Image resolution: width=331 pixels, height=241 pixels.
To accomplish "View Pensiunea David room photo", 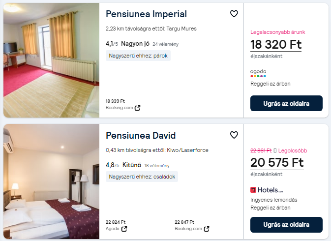I will [51, 181].
